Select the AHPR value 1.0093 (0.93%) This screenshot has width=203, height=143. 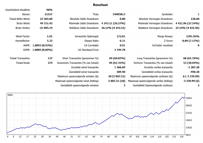click(x=43, y=45)
